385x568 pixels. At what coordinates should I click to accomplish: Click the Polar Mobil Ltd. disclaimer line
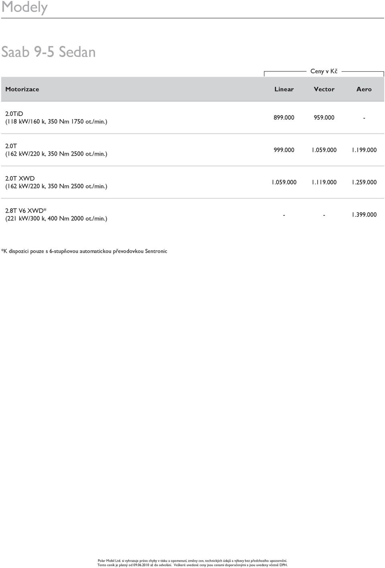coord(192,561)
